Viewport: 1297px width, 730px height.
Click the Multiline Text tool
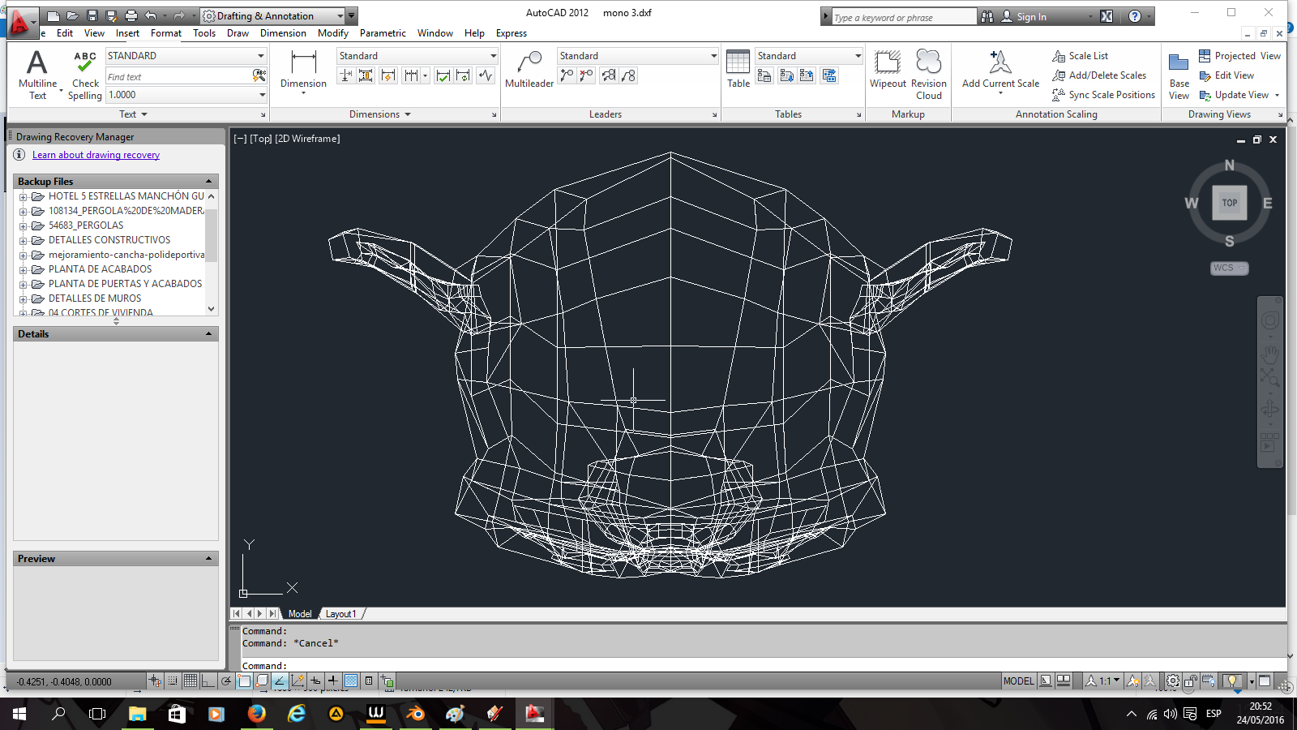click(x=37, y=75)
